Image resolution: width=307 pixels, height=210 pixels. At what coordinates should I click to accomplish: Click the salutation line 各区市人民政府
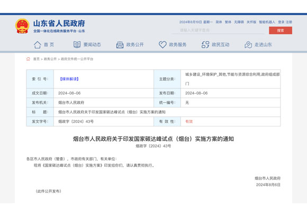71,159
